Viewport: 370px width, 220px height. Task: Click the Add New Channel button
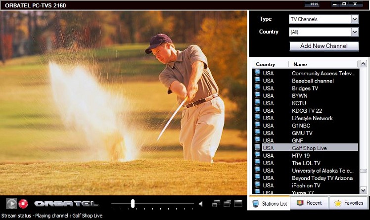(x=324, y=46)
